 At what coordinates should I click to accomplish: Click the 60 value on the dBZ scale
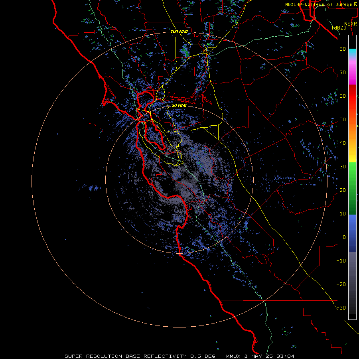[343, 96]
